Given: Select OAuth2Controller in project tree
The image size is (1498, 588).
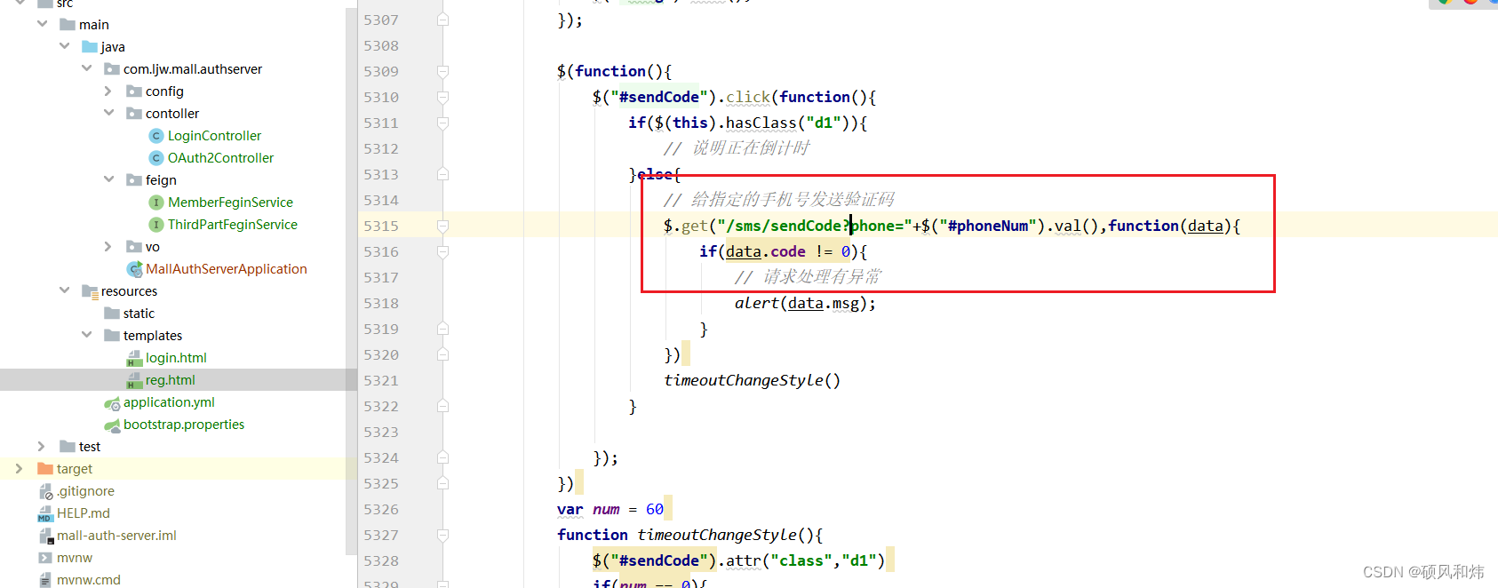Looking at the screenshot, I should pos(220,157).
